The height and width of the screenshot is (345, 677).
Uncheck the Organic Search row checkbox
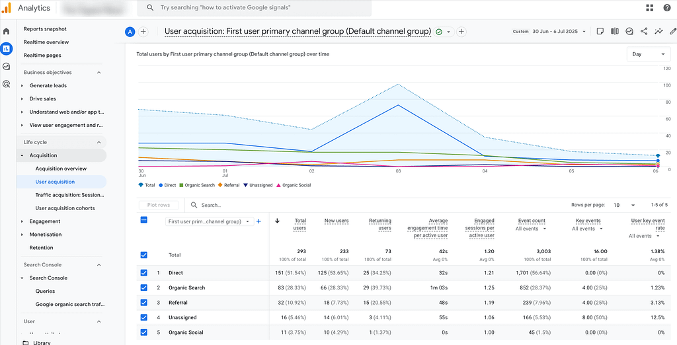144,287
